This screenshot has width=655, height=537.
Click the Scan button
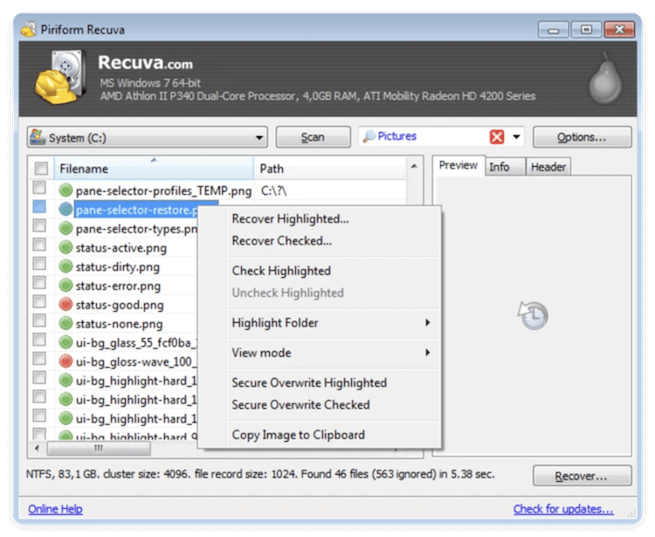pos(313,137)
